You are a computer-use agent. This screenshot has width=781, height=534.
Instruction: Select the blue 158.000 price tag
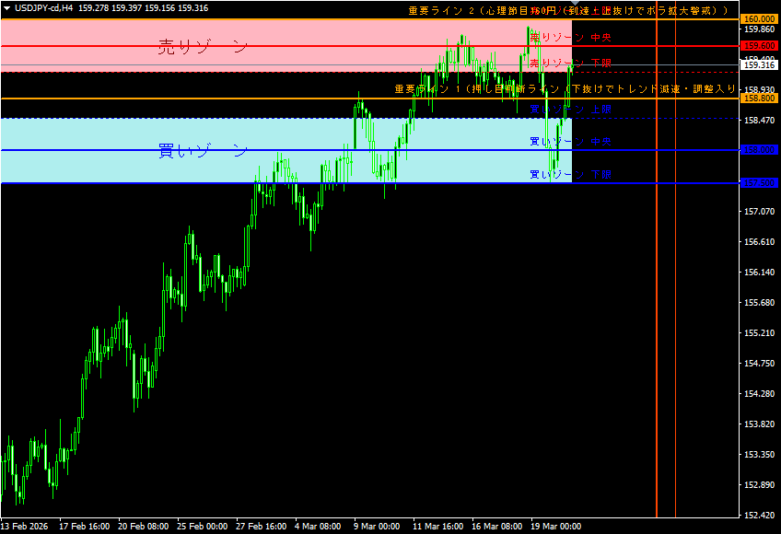760,150
